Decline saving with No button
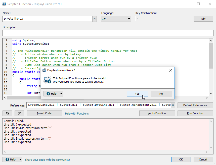Viewport: 216px width, 165px height. click(x=161, y=94)
